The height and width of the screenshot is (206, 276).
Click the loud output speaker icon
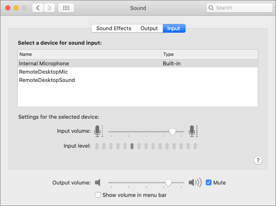tap(195, 182)
